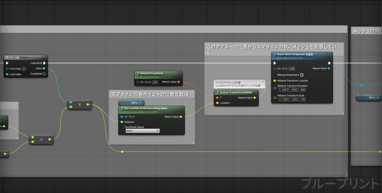Toggle the Manual Attachment checkbox
This screenshot has width=382, height=193.
tap(302, 75)
